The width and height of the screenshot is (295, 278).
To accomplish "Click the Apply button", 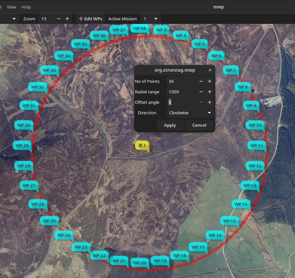I will point(170,125).
